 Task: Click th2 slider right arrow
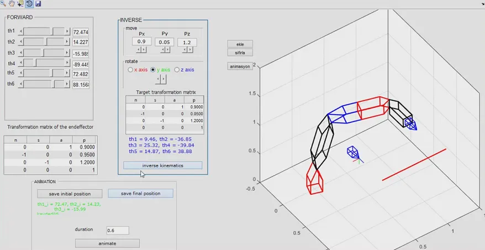point(67,41)
